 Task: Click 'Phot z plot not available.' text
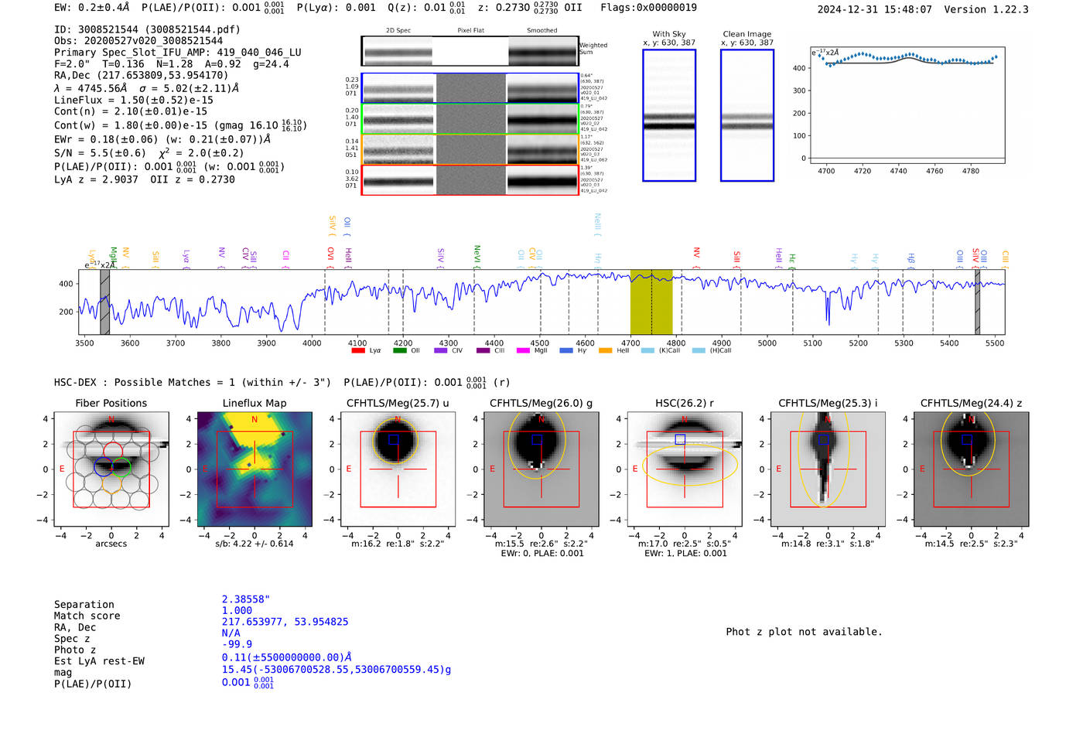point(804,632)
